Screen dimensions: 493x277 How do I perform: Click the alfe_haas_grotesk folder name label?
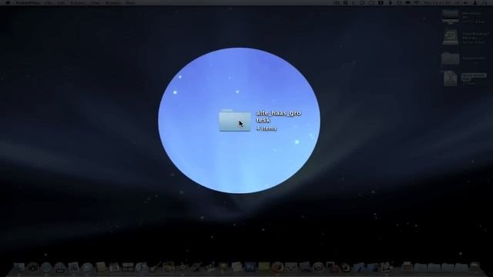click(x=279, y=116)
